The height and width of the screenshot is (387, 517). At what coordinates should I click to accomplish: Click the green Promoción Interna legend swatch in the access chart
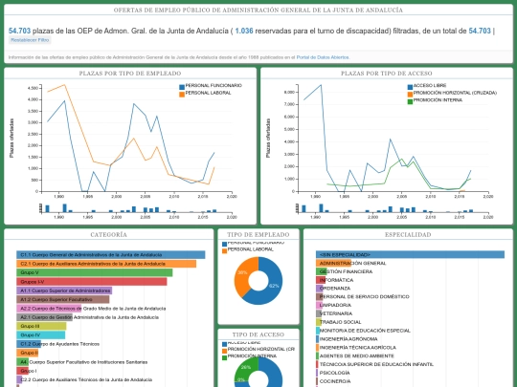[410, 101]
